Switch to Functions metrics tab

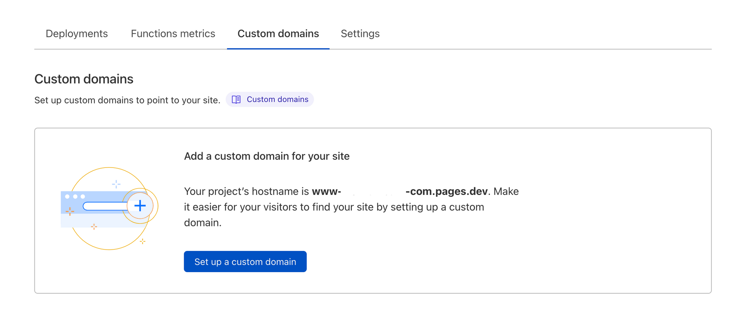pos(173,34)
